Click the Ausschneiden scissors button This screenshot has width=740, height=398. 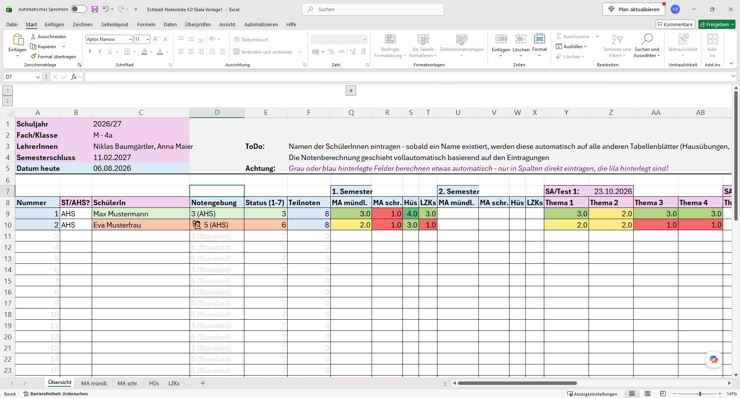pos(49,37)
